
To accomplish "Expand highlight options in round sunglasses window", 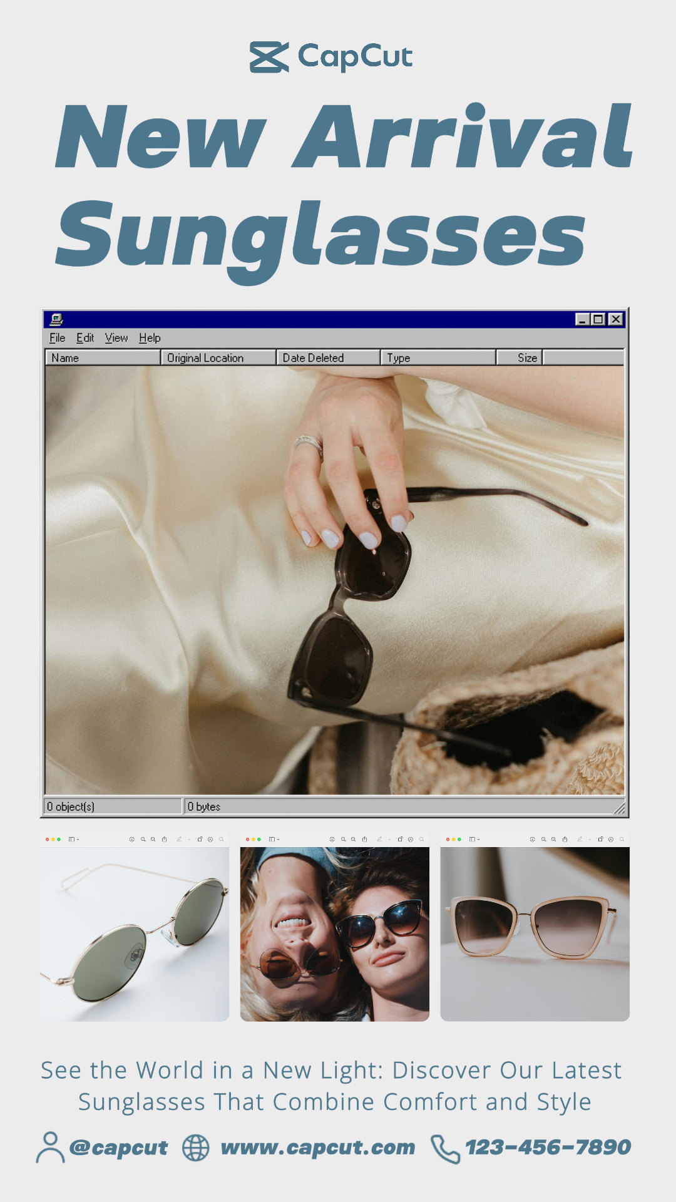I will click(x=189, y=840).
